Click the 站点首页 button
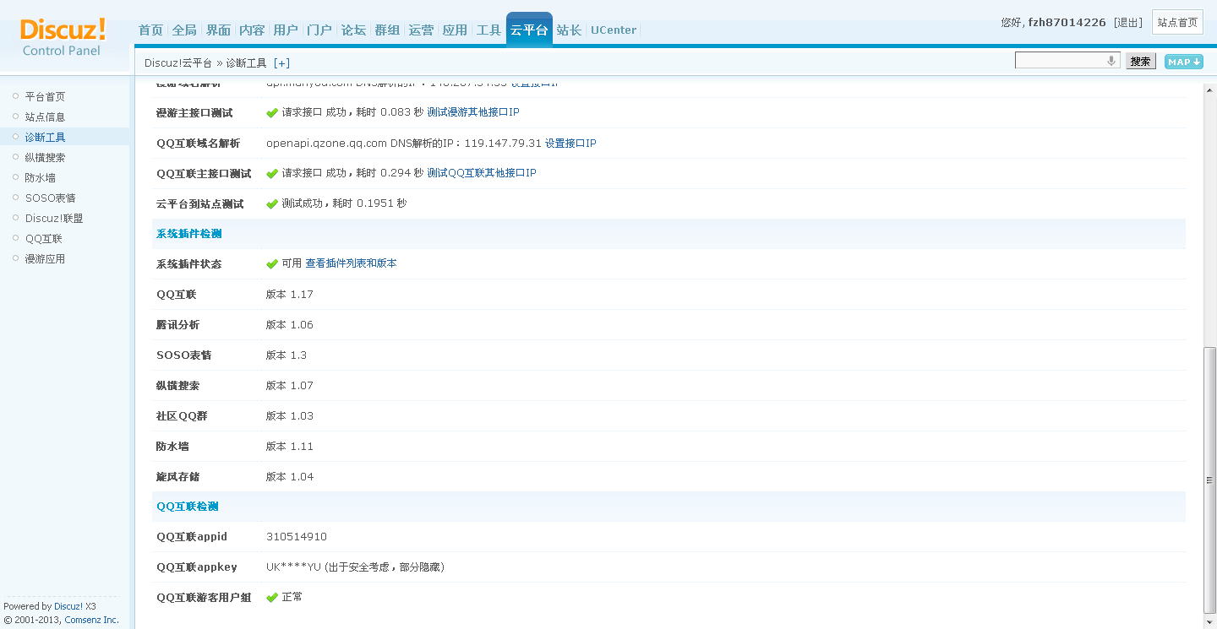1217x629 pixels. [1177, 23]
